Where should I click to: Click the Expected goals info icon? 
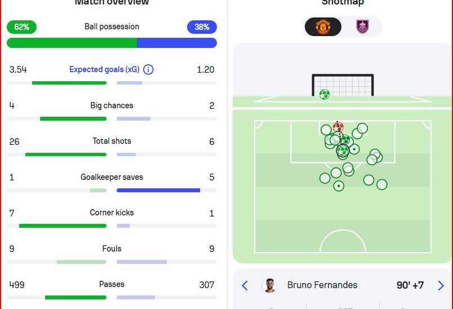click(x=148, y=69)
